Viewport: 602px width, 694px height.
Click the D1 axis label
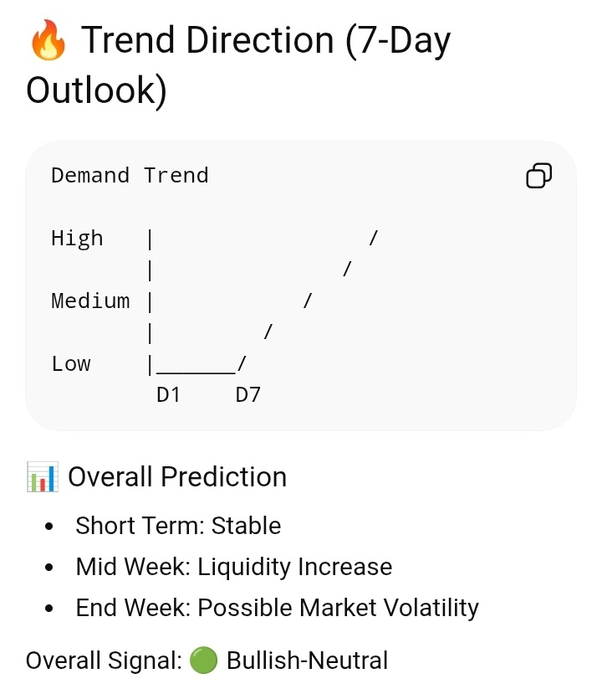[x=168, y=395]
